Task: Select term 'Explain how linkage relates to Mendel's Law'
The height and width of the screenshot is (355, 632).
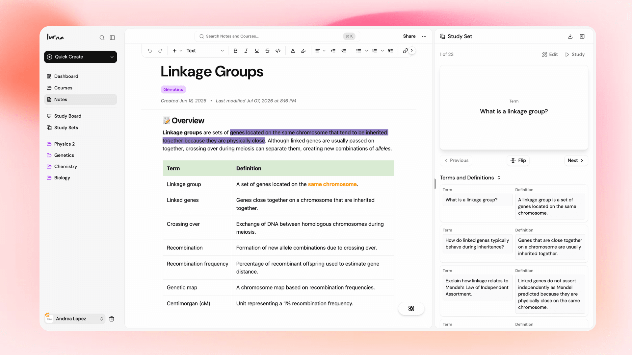Action: tap(477, 287)
